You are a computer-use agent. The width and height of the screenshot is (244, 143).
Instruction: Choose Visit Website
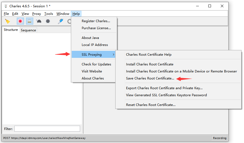point(92,71)
